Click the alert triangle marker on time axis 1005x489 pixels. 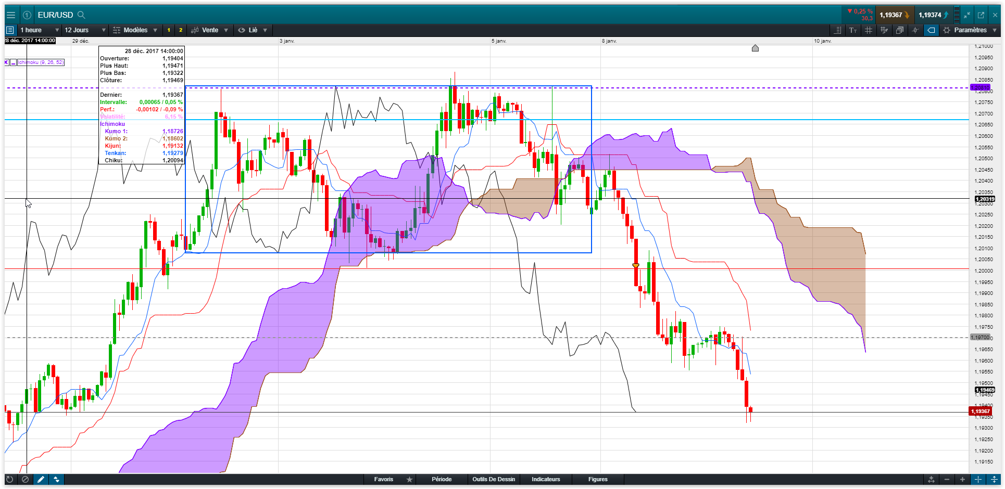(x=755, y=48)
